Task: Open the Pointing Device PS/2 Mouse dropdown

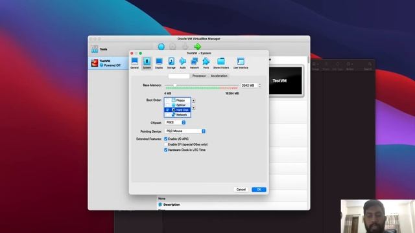Action: click(x=185, y=131)
